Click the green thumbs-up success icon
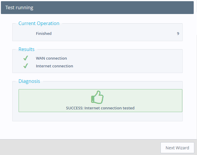 97,97
